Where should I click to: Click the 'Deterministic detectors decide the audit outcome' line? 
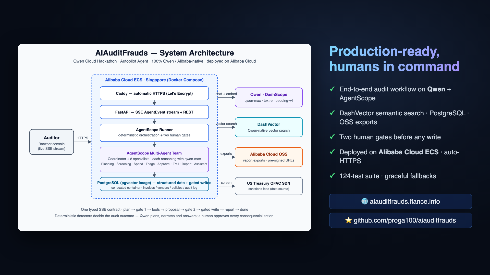coord(165,216)
